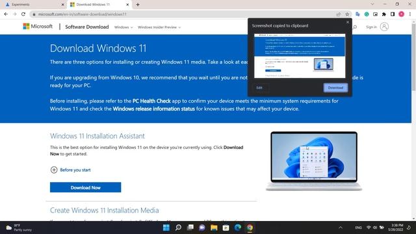
Task: Go to the Microsoft logo homepage
Action: (x=38, y=26)
